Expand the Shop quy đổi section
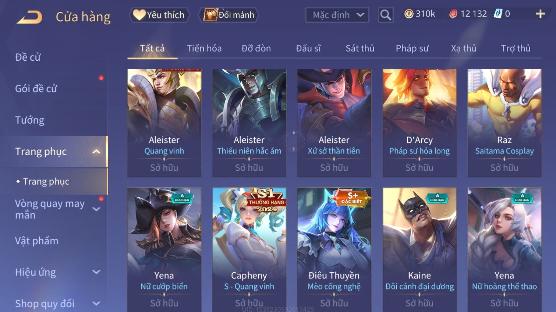The height and width of the screenshot is (312, 556). tap(96, 304)
